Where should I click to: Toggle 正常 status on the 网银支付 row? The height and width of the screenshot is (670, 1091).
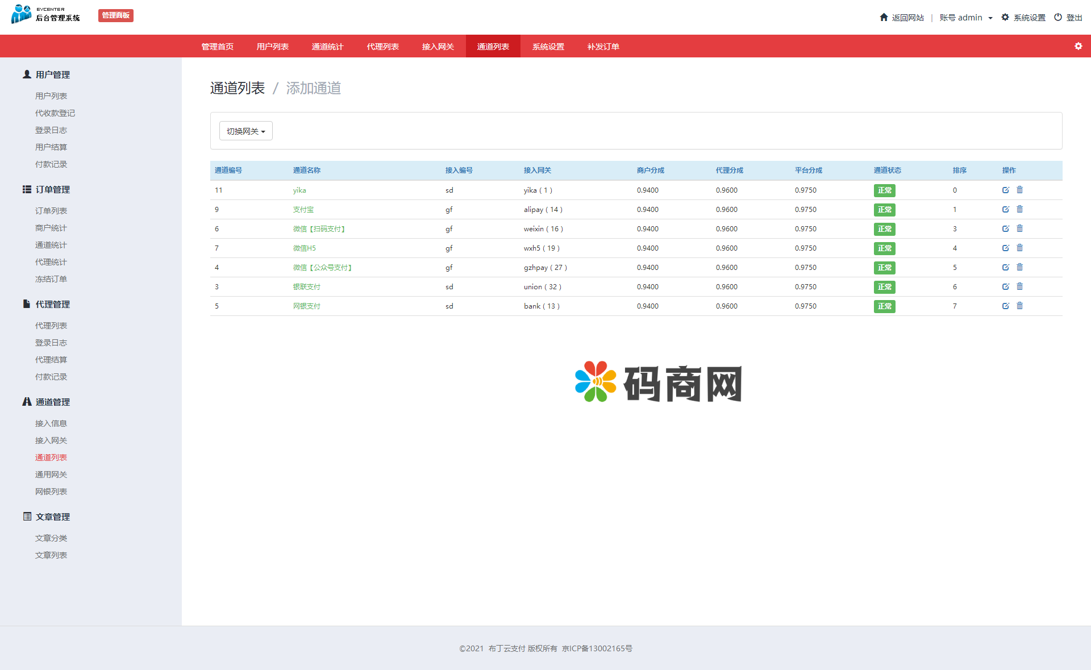pos(884,306)
